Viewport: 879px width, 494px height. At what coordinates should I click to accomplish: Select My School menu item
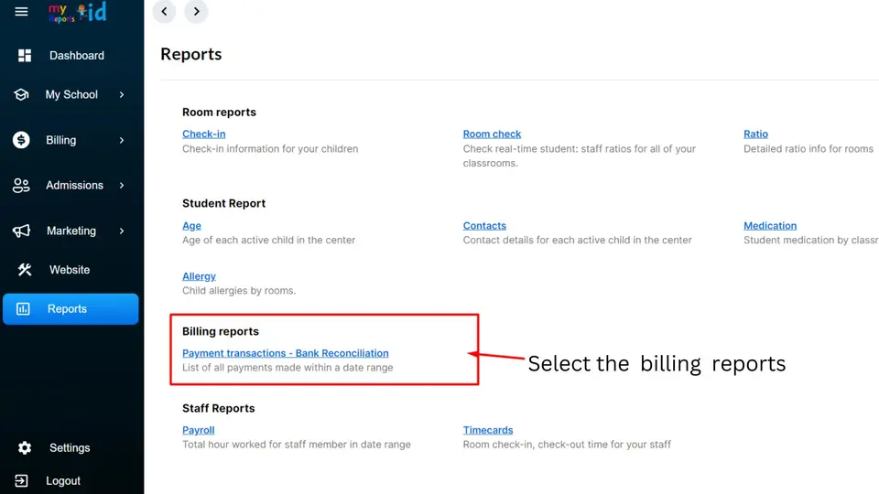coord(71,94)
